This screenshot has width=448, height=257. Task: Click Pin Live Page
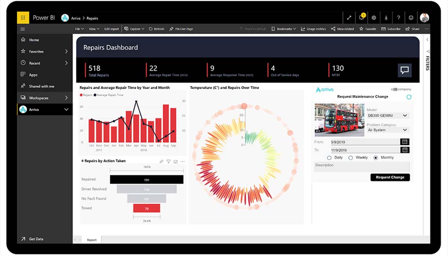click(181, 29)
